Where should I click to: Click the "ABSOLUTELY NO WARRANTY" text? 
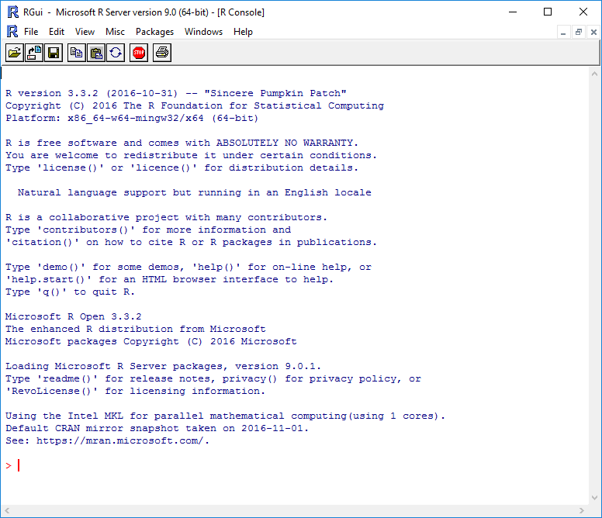coord(284,143)
